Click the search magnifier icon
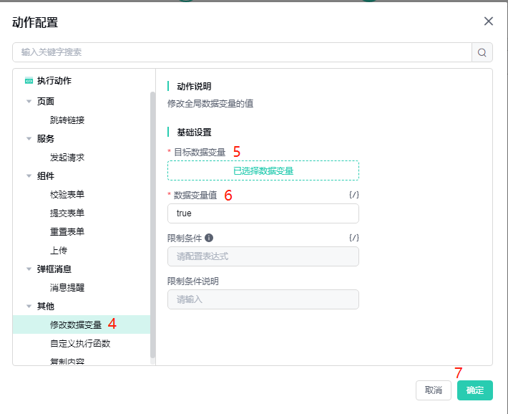Screen dimensions: 508x414 (482, 52)
